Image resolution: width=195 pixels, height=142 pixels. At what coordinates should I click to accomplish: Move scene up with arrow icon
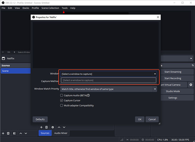tap(21, 133)
